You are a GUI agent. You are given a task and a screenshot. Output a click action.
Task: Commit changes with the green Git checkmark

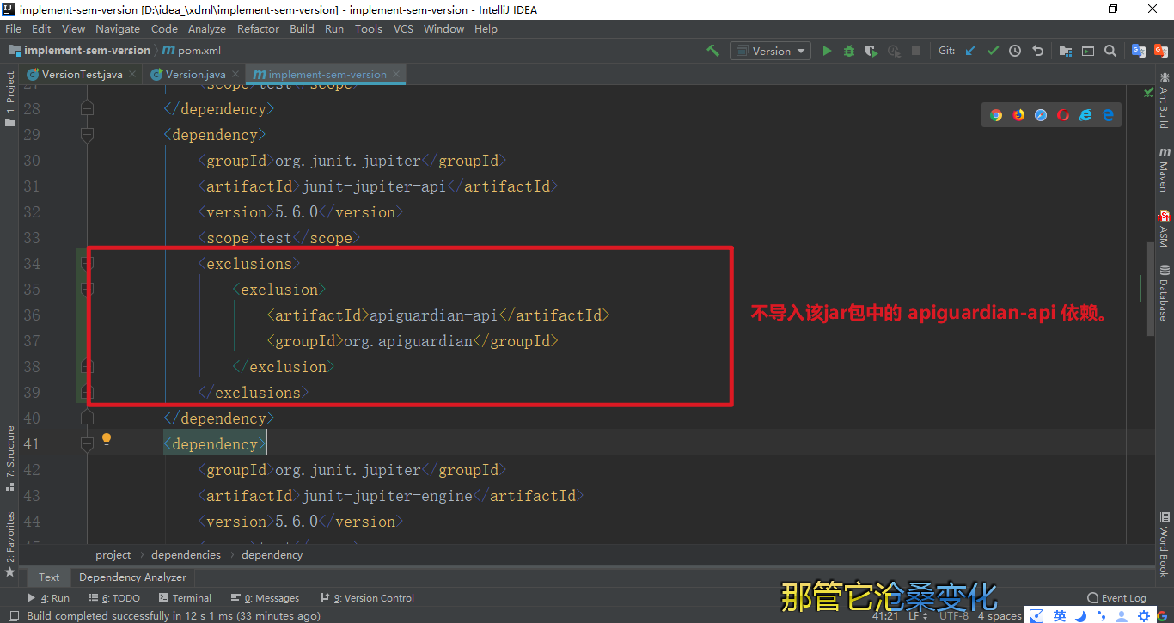[x=994, y=51]
